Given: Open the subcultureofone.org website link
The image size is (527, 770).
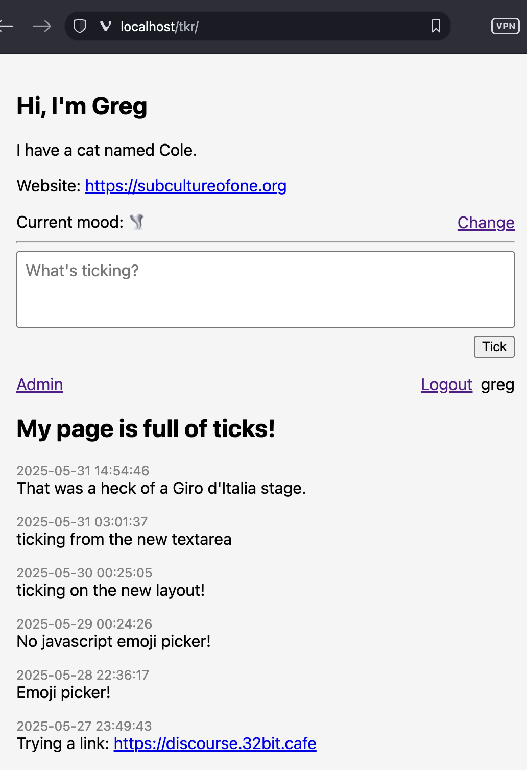Looking at the screenshot, I should tap(186, 186).
